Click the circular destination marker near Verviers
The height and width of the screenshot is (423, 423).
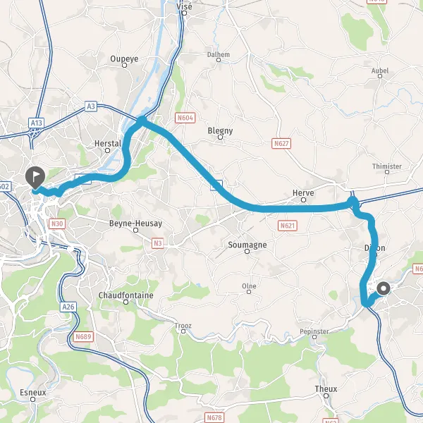tap(384, 288)
